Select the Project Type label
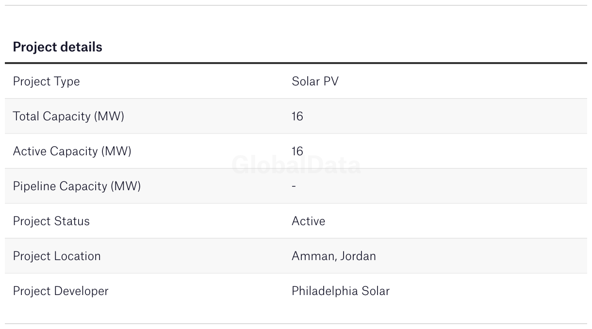The width and height of the screenshot is (592, 329). click(x=46, y=82)
